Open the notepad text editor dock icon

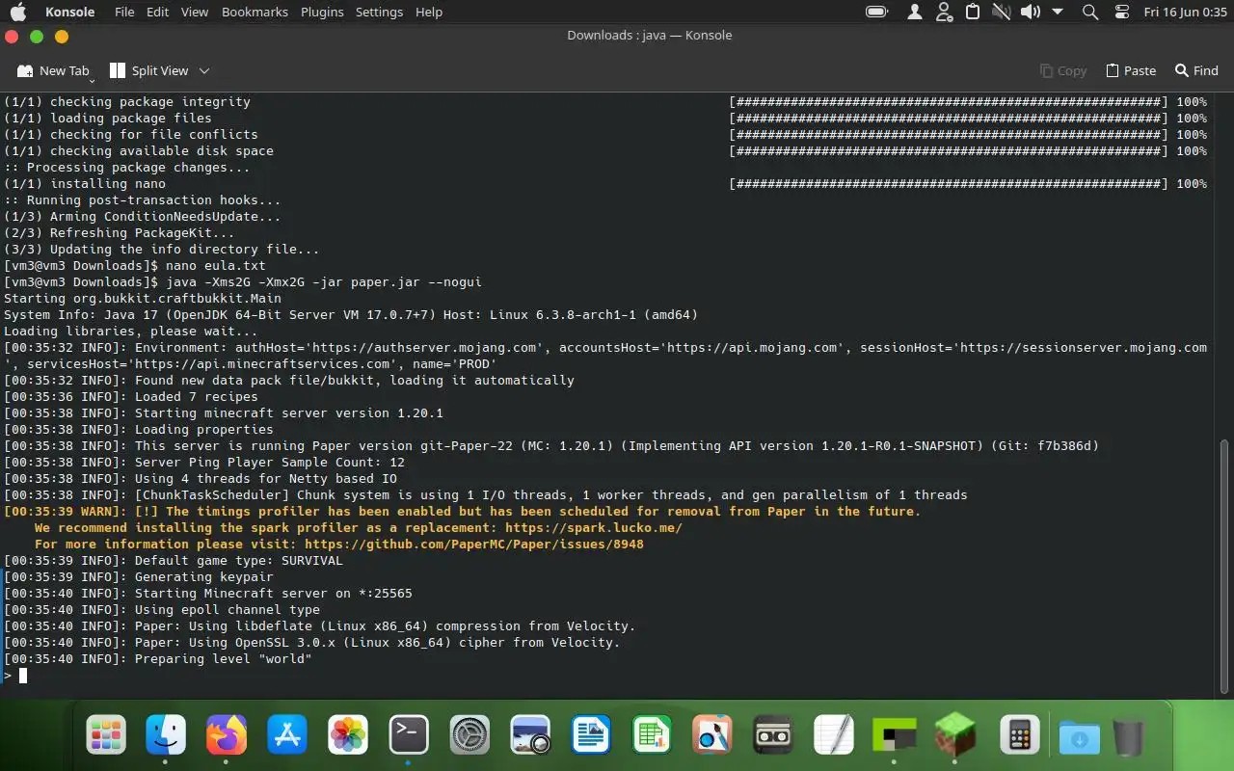coord(834,735)
